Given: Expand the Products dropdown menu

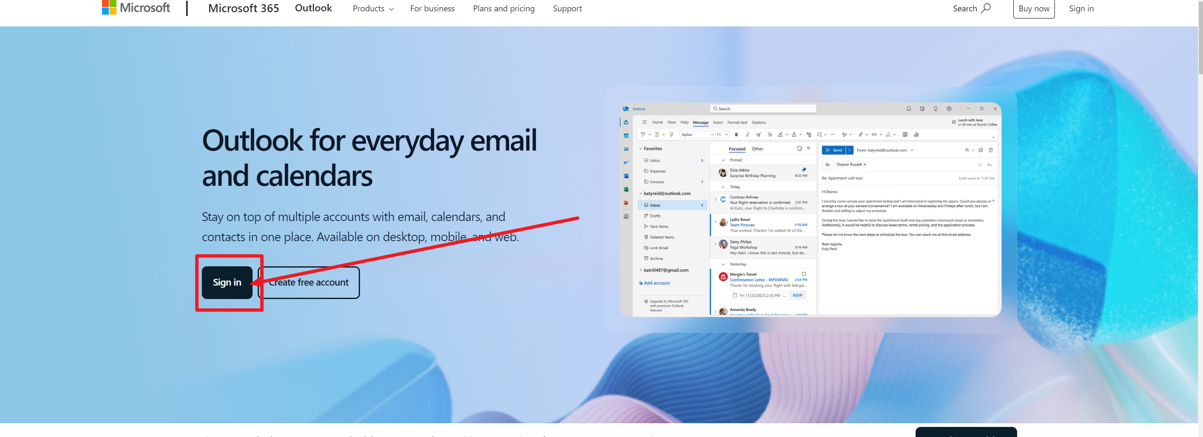Looking at the screenshot, I should [373, 8].
